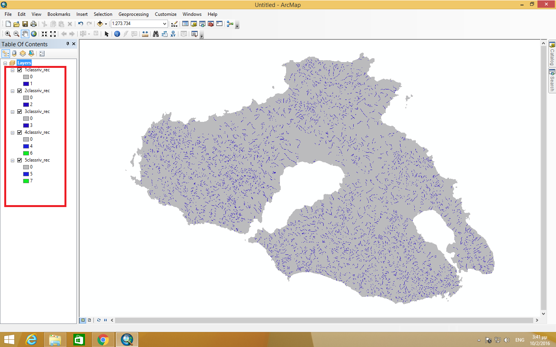556x347 pixels.
Task: List layers by visibility
Action: coord(23,54)
